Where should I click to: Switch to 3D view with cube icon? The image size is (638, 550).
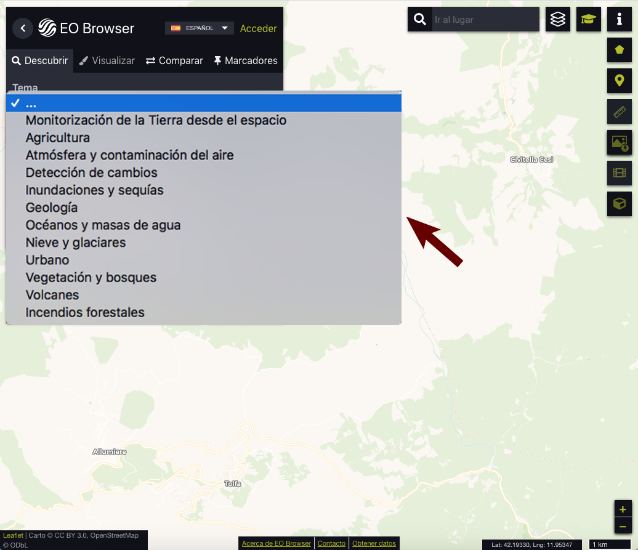click(x=620, y=204)
